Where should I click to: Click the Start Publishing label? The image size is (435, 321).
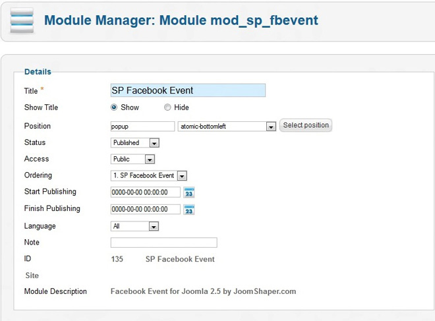(50, 191)
